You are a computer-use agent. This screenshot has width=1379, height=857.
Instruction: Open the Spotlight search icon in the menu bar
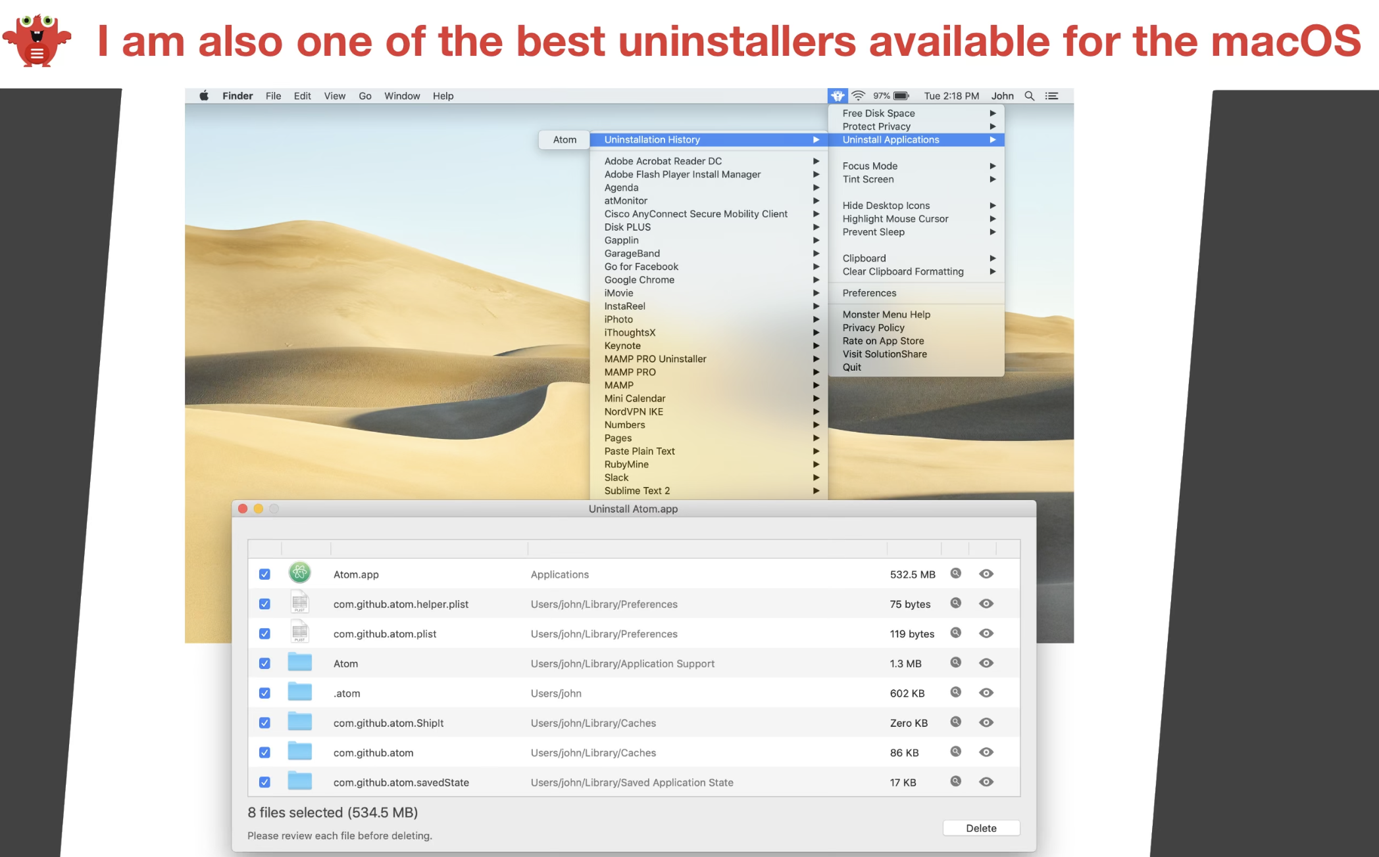tap(1030, 96)
